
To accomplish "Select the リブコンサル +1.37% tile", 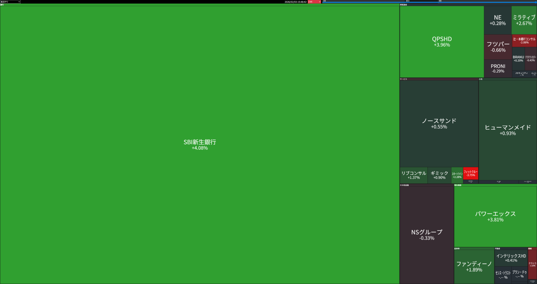I will [414, 175].
